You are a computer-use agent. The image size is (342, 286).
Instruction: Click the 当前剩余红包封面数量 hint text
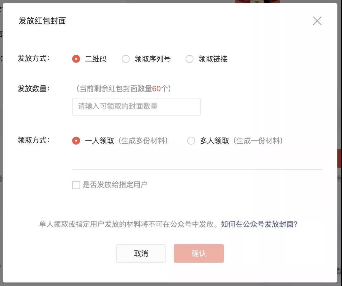(115, 89)
